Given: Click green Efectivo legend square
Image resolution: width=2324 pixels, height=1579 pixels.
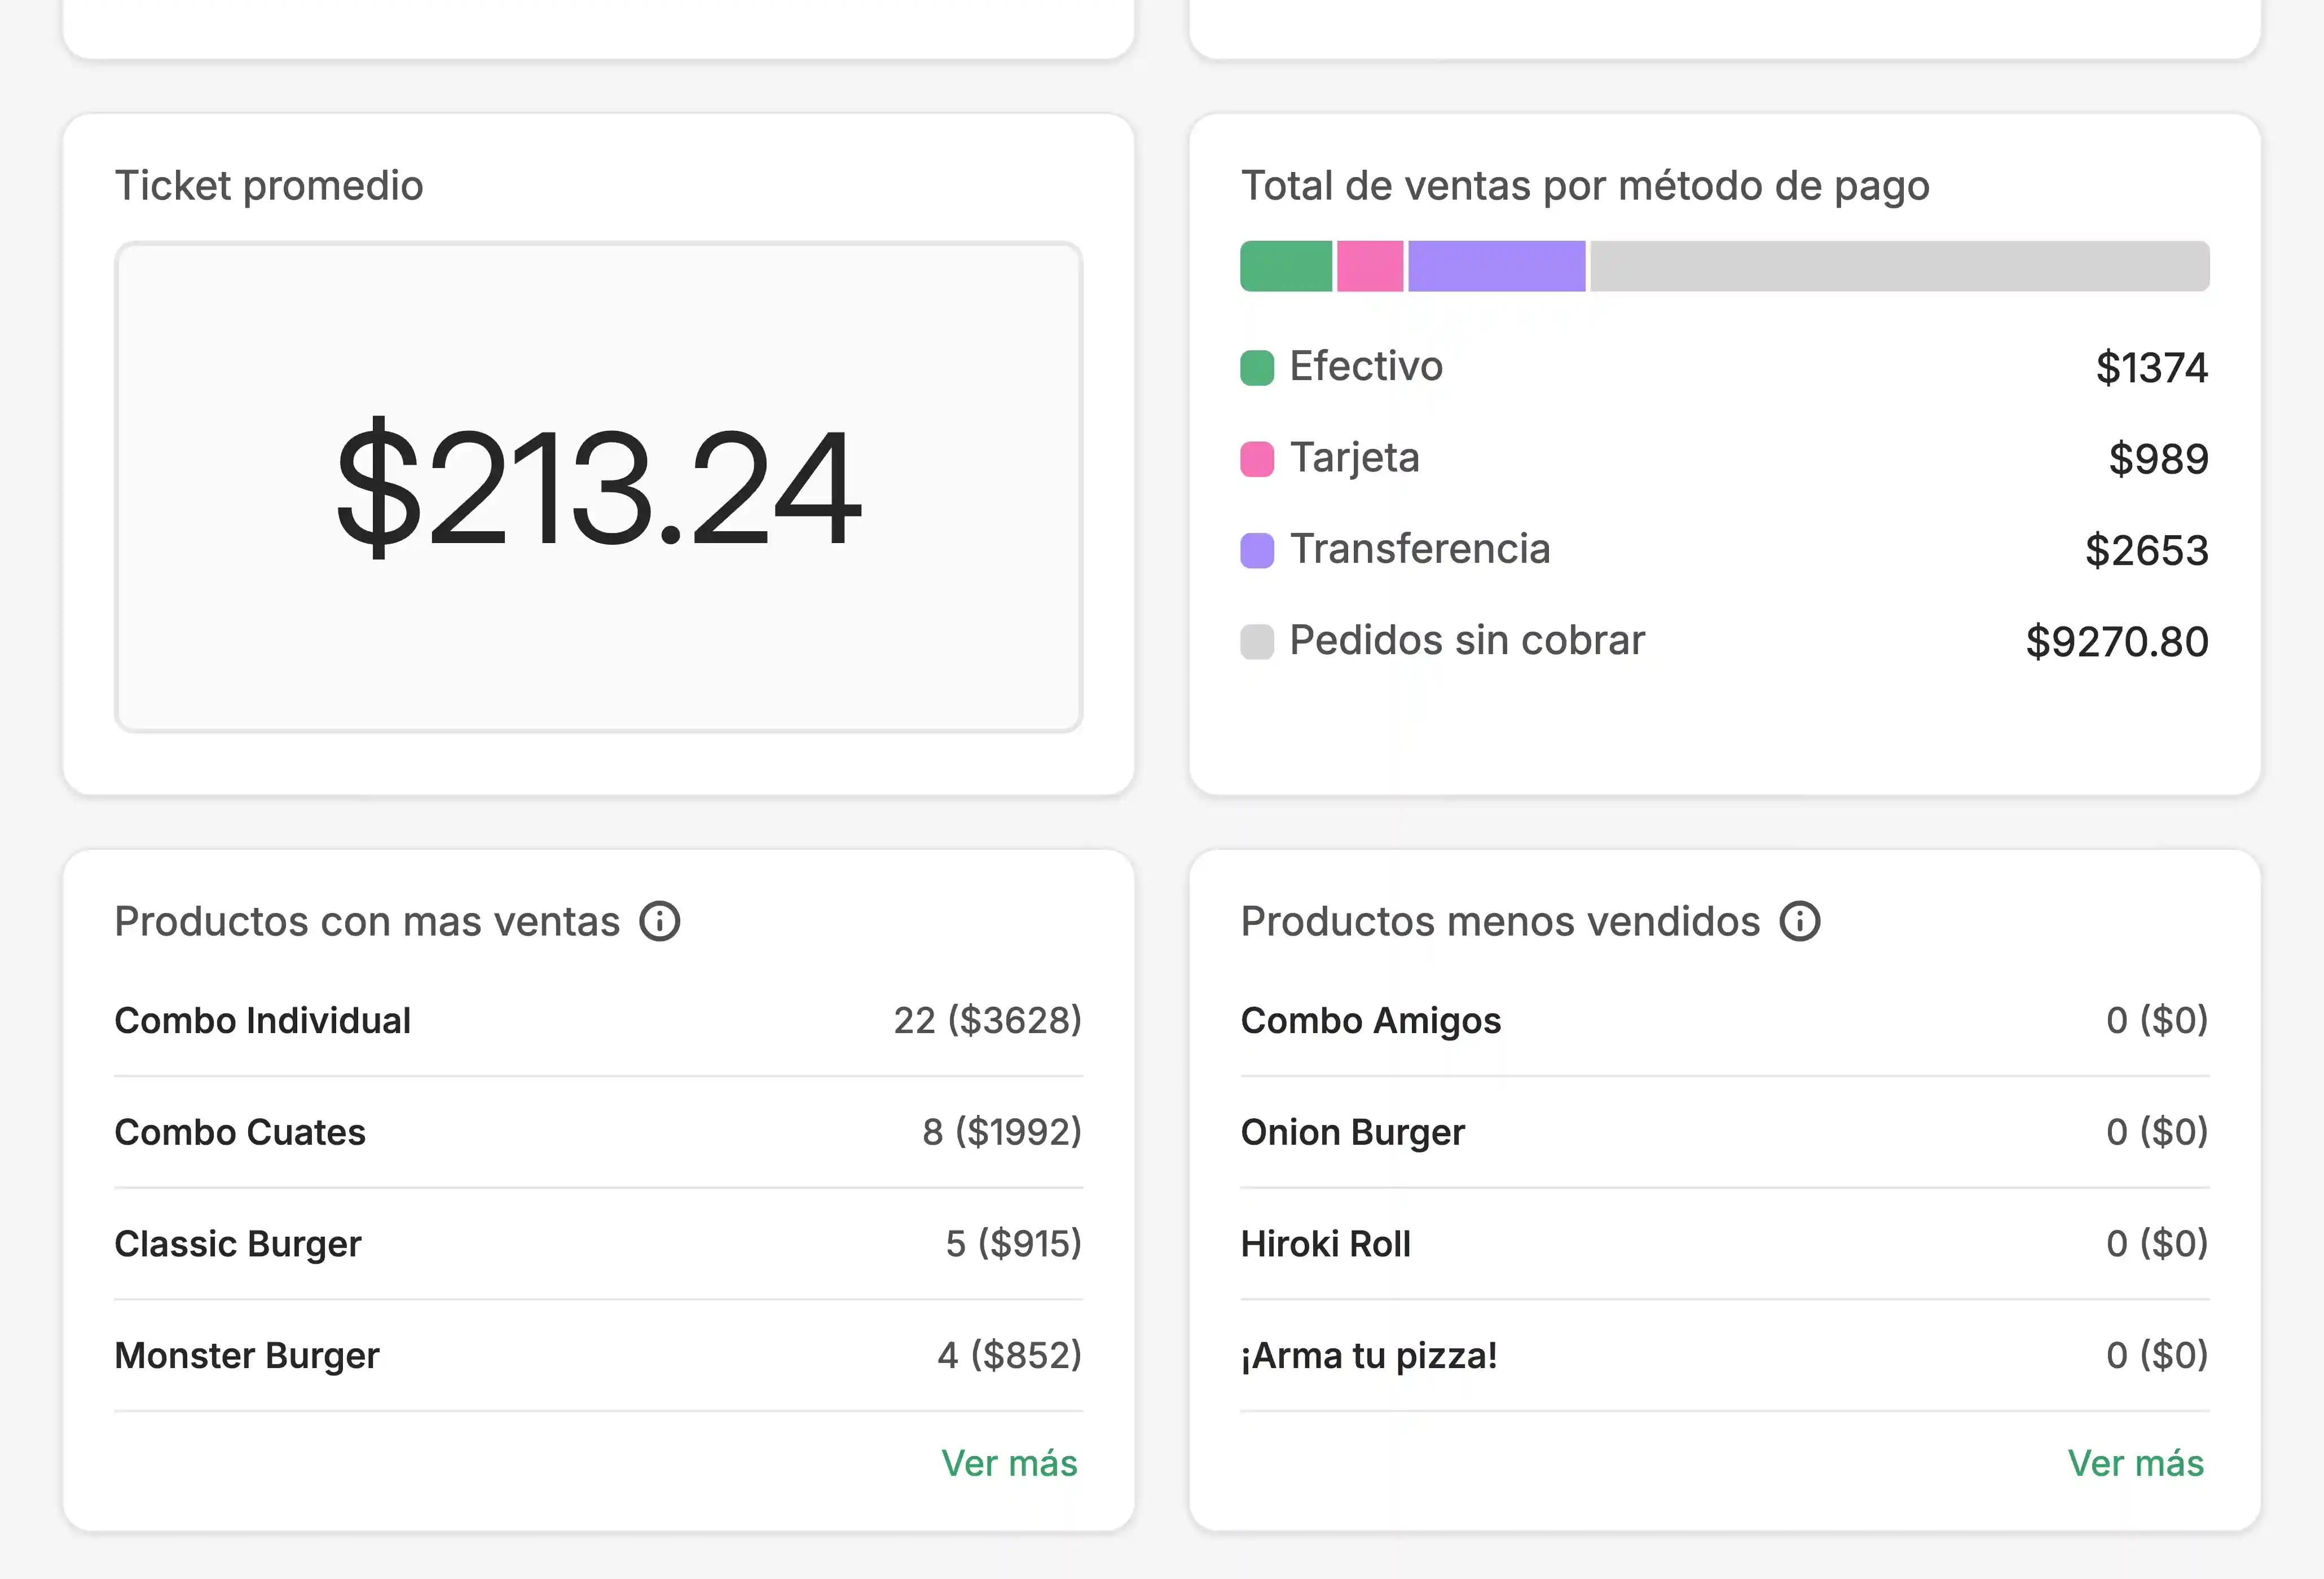Looking at the screenshot, I should click(x=1257, y=368).
